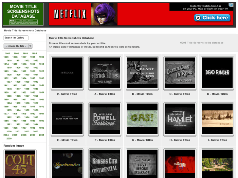Open the Charlie Chan in Reno thumbnail
The width and height of the screenshot is (238, 178).
point(180,73)
